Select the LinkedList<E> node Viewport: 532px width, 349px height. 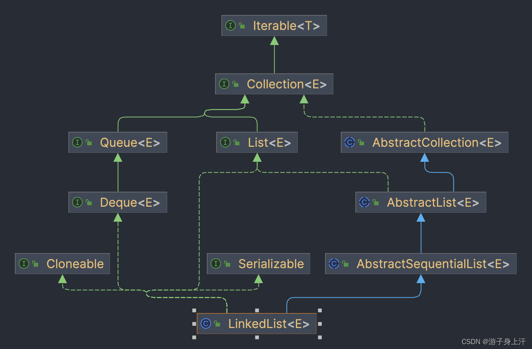click(x=257, y=324)
